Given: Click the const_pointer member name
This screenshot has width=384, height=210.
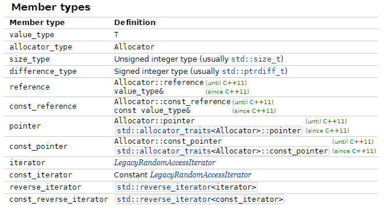Looking at the screenshot, I should tap(38, 147).
